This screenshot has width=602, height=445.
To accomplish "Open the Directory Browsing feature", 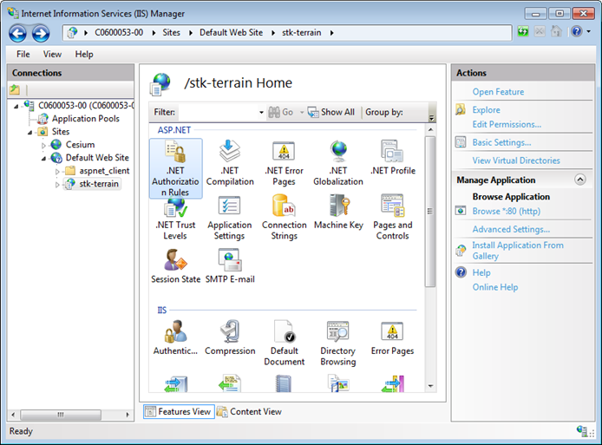I will [337, 344].
